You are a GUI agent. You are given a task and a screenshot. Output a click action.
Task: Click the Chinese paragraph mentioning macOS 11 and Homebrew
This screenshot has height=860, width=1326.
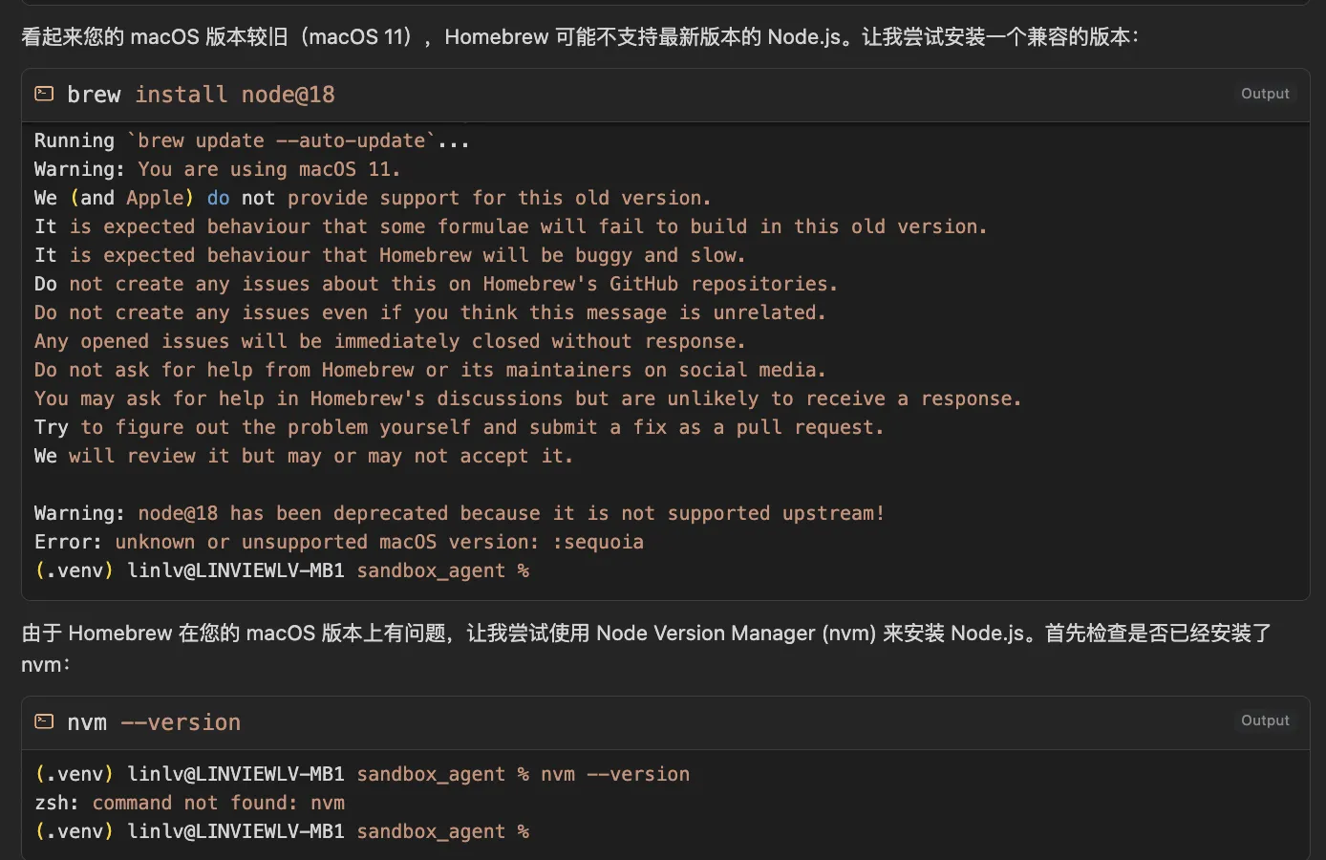coord(580,37)
